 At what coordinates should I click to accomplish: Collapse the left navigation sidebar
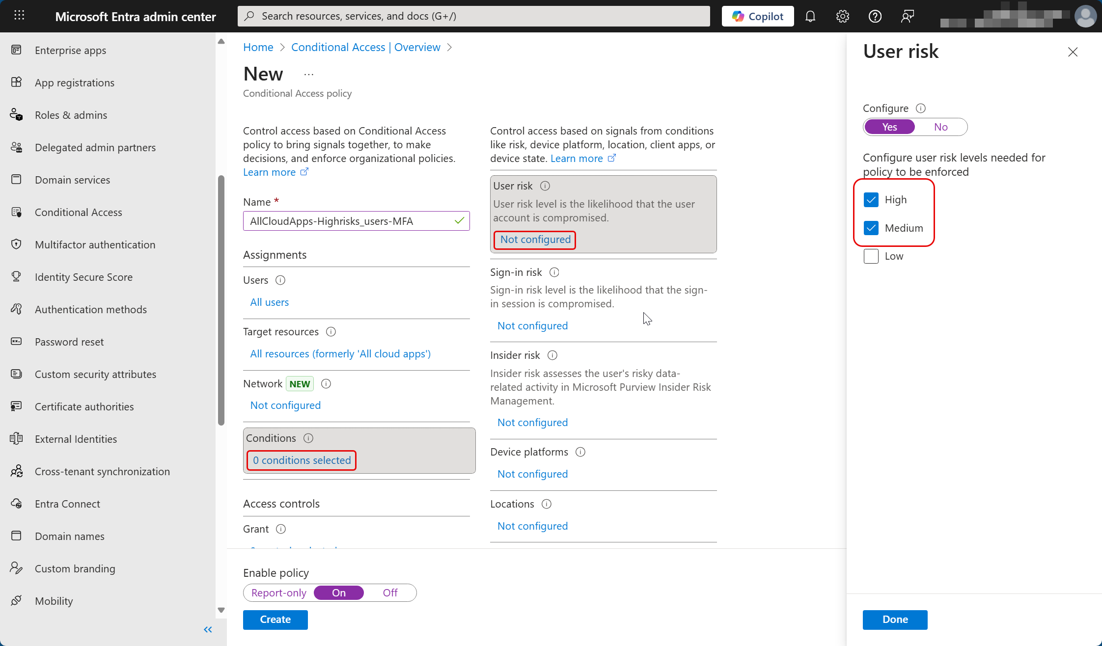(x=208, y=629)
